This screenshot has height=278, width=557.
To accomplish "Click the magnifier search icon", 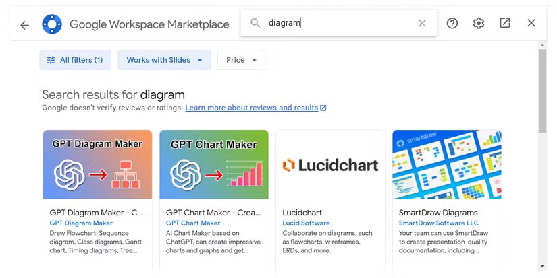I will 255,23.
